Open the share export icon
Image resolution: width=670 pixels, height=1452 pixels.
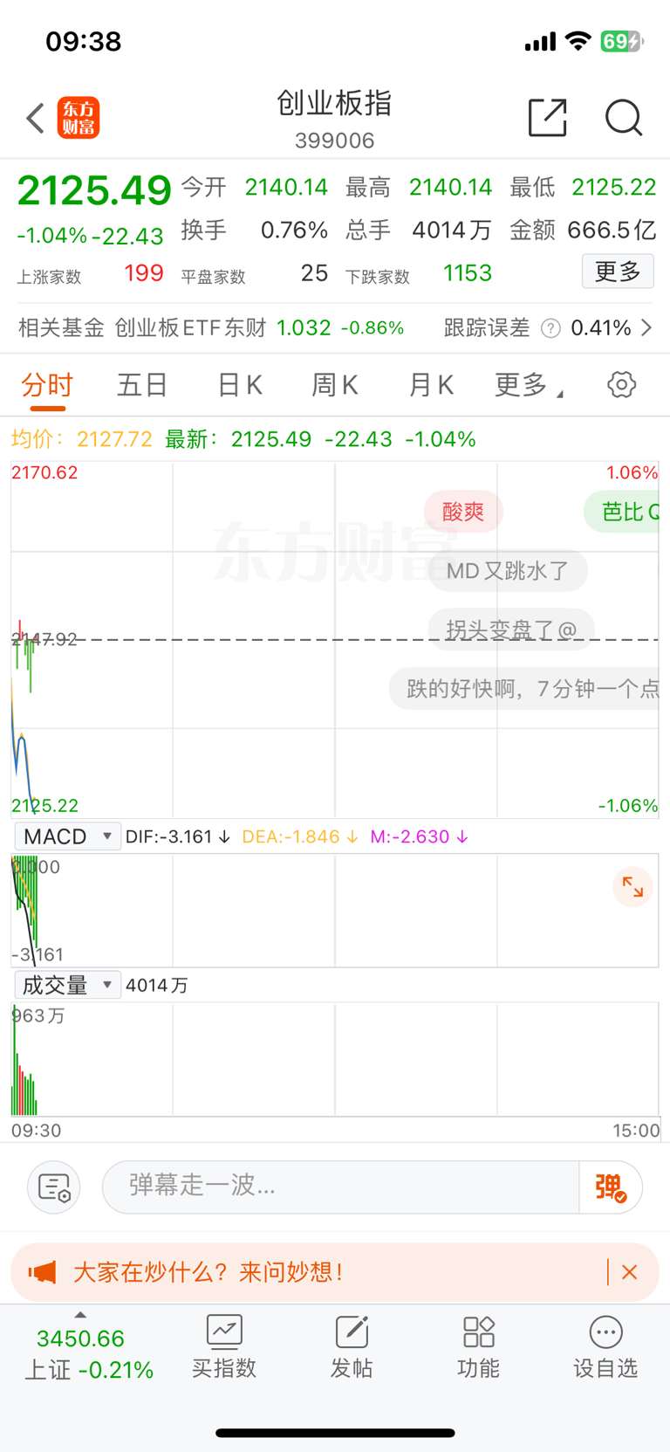(x=548, y=118)
